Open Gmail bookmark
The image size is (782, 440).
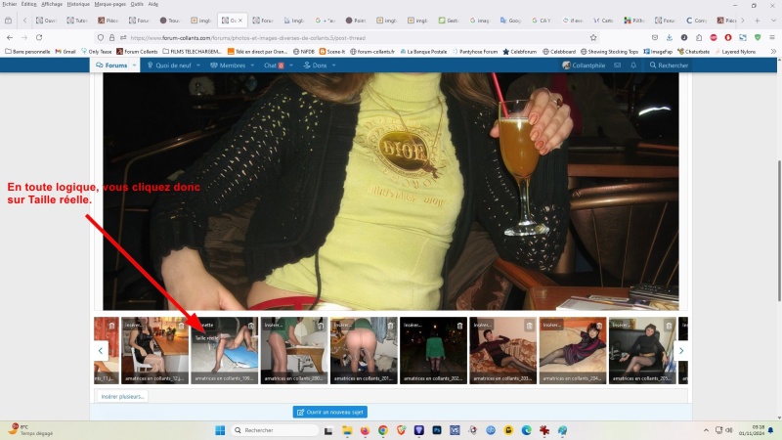click(x=65, y=52)
